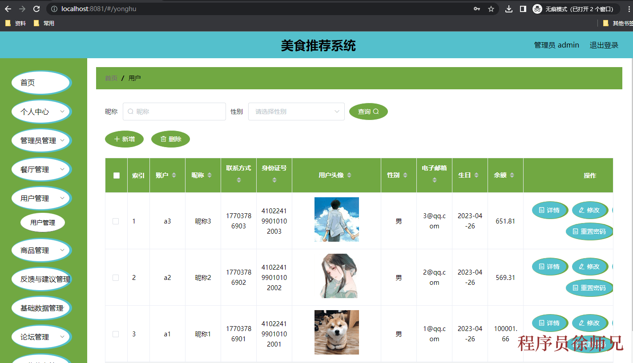Reload the page with browser refresh icon
This screenshot has width=633, height=363.
tap(36, 9)
